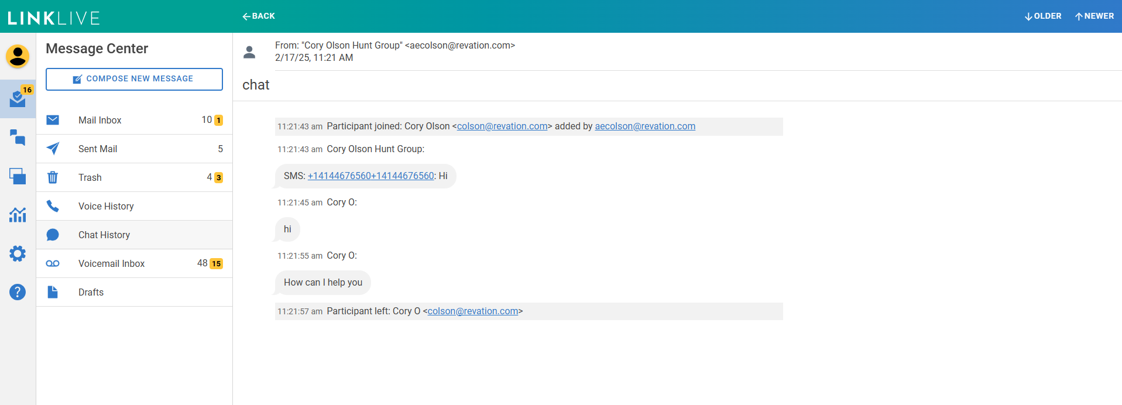Click the sender contact person icon
1122x405 pixels.
pos(249,52)
